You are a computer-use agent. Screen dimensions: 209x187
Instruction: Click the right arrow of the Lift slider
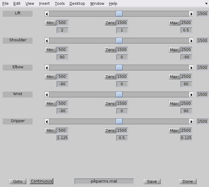191,14
